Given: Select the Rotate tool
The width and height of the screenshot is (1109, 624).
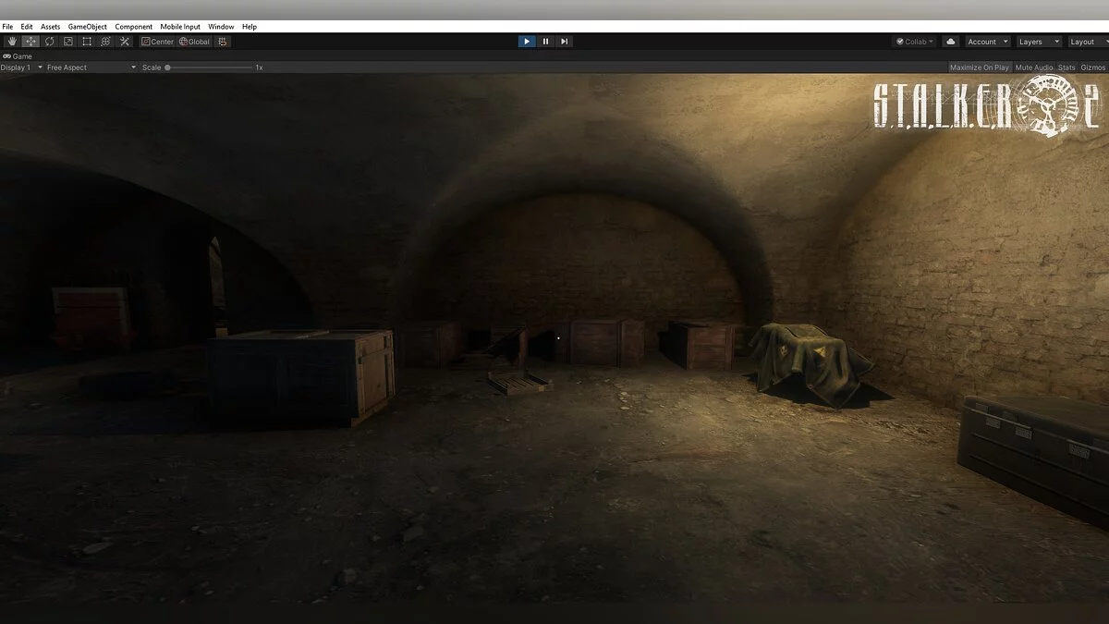Looking at the screenshot, I should [49, 42].
